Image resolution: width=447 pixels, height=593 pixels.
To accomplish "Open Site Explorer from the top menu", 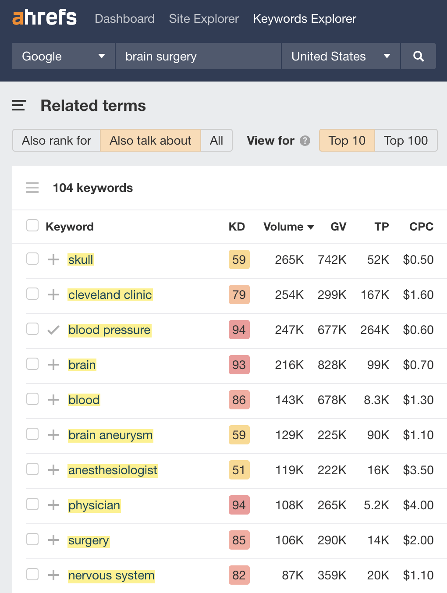I will coord(203,18).
